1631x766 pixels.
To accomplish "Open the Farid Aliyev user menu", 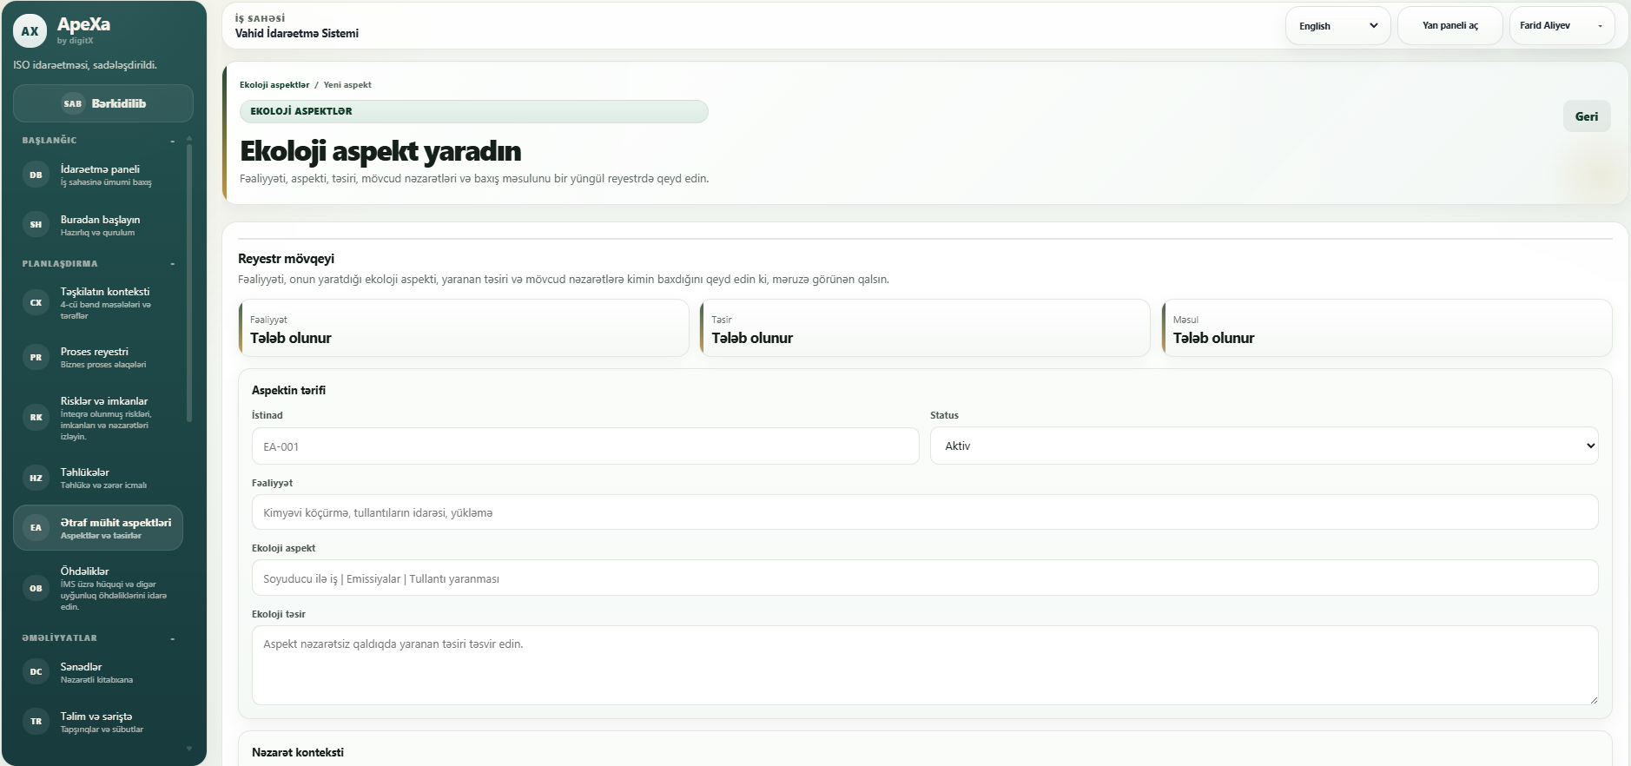I will pyautogui.click(x=1562, y=26).
